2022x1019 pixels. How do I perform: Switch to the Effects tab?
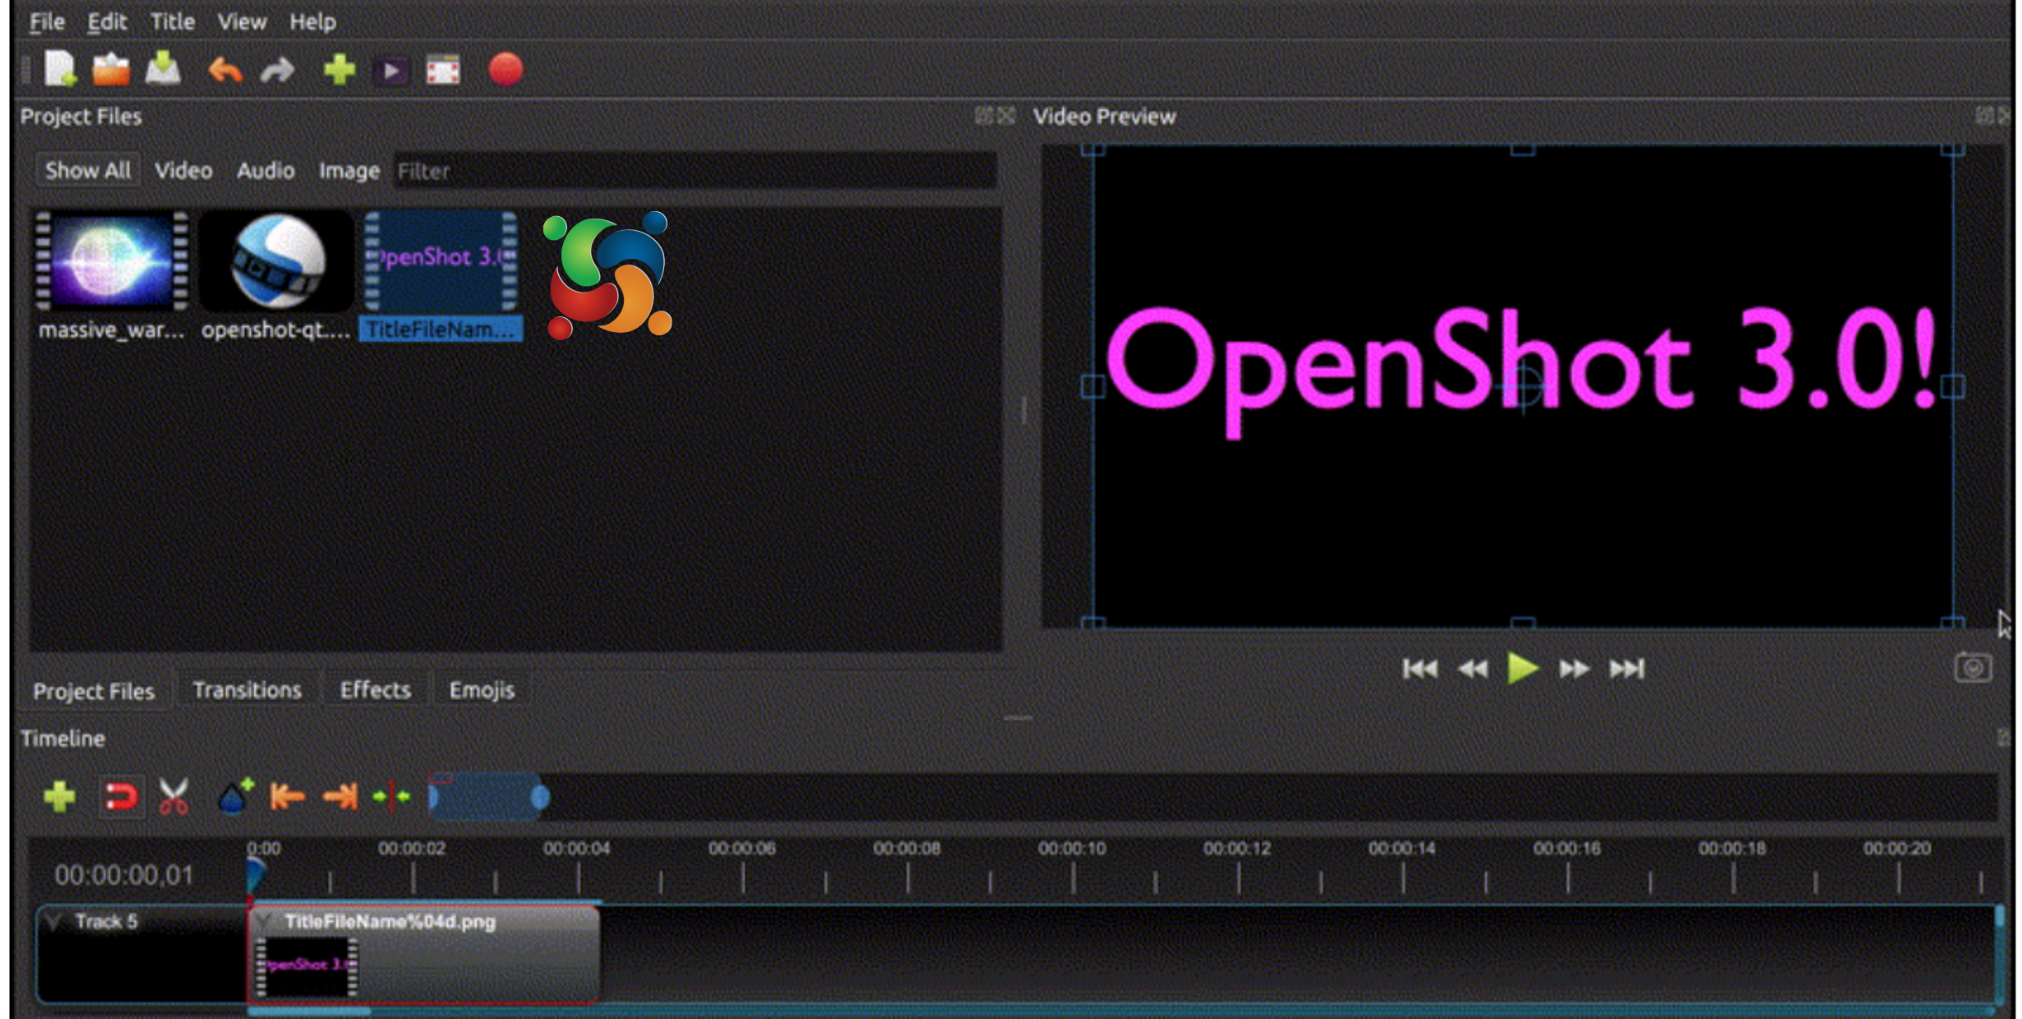[376, 690]
